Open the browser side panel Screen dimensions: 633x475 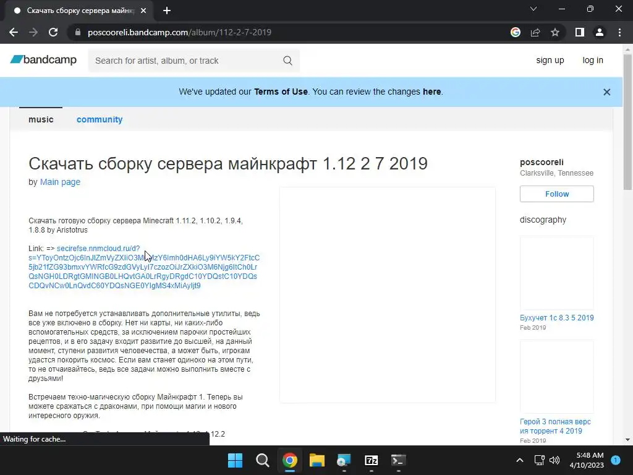(x=580, y=32)
